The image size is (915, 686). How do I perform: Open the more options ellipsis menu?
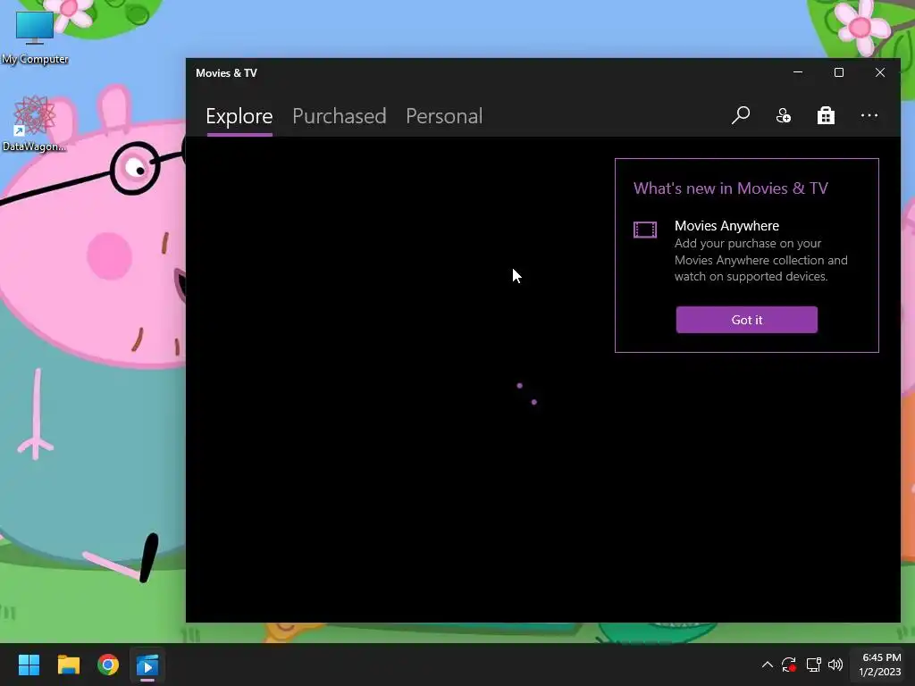click(x=869, y=115)
